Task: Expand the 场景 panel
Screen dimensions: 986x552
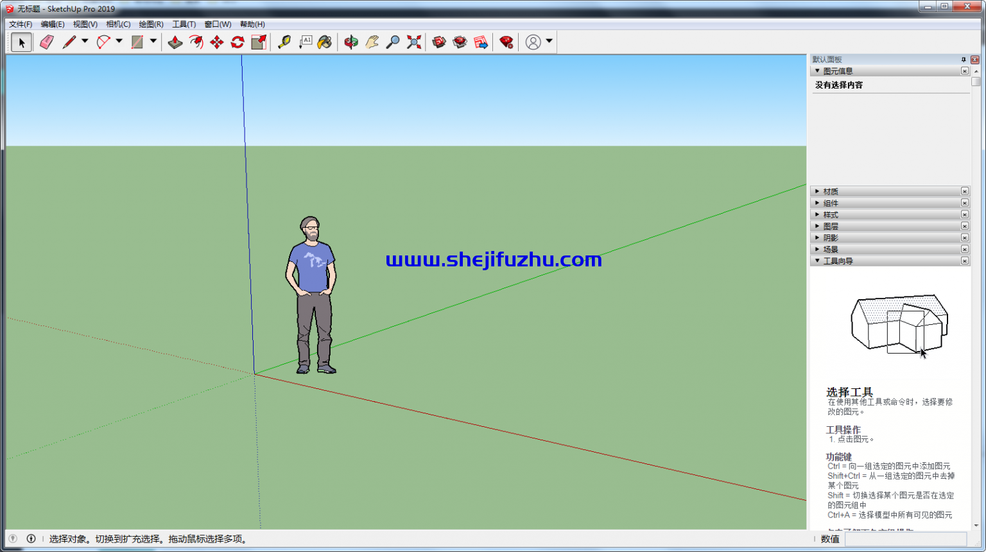Action: point(817,249)
